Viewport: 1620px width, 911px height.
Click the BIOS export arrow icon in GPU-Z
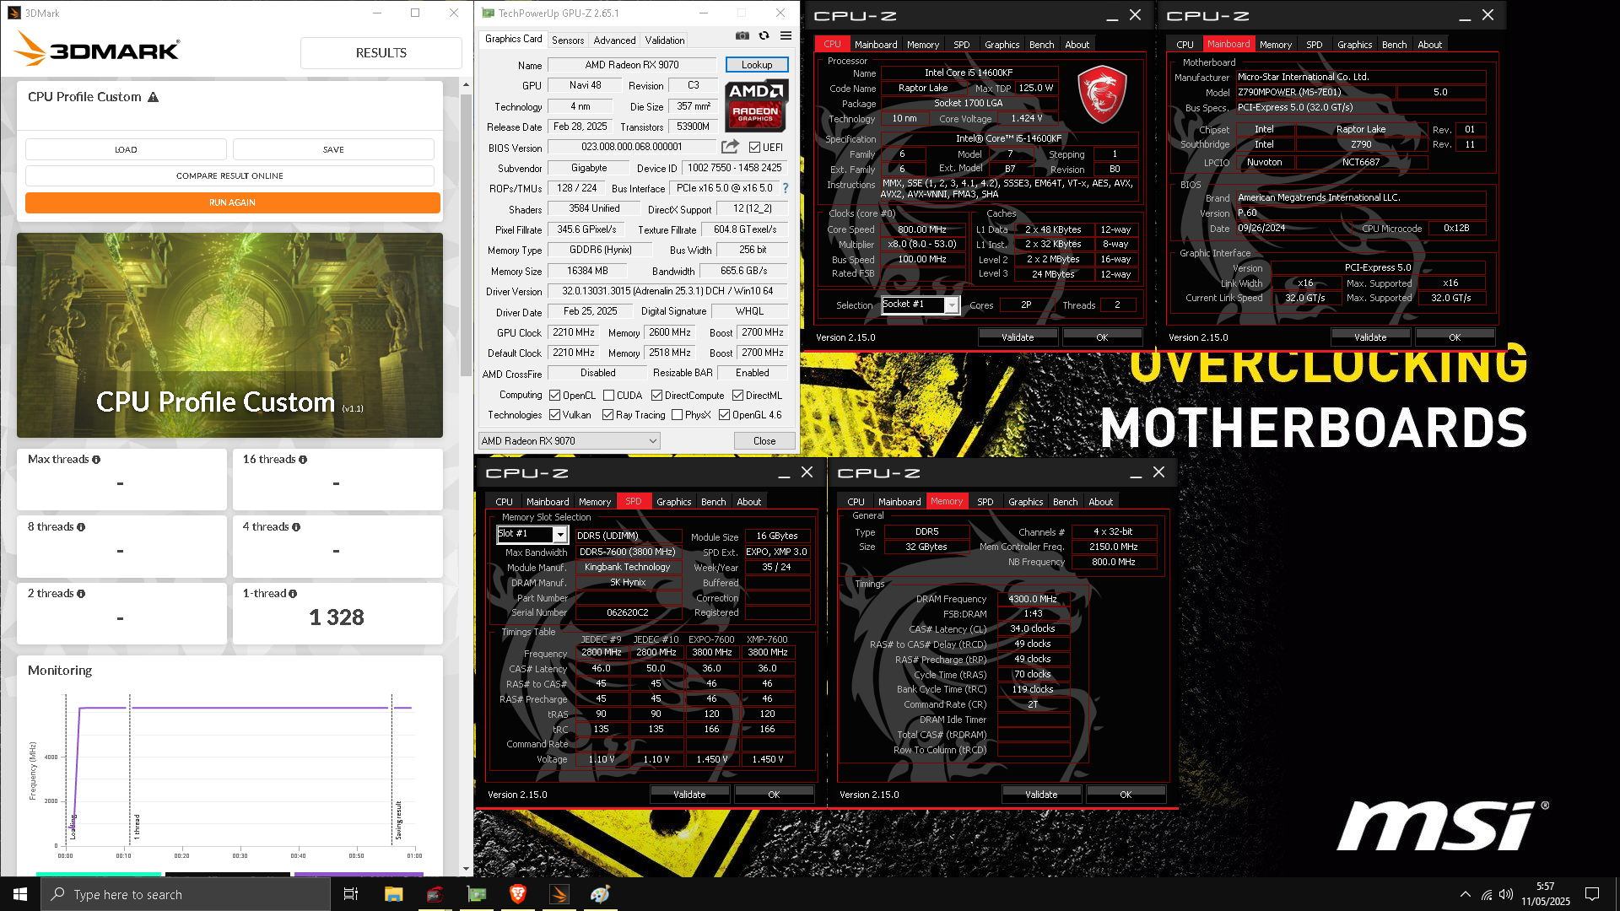pyautogui.click(x=730, y=147)
